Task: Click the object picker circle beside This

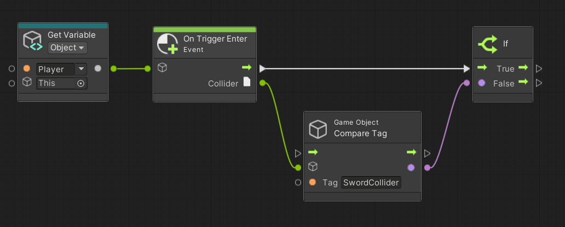Action: (80, 84)
